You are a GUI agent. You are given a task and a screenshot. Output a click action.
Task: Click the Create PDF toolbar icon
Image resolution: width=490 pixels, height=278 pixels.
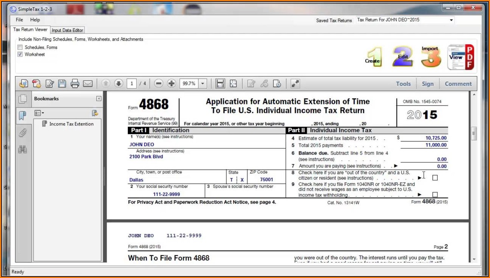[37, 84]
